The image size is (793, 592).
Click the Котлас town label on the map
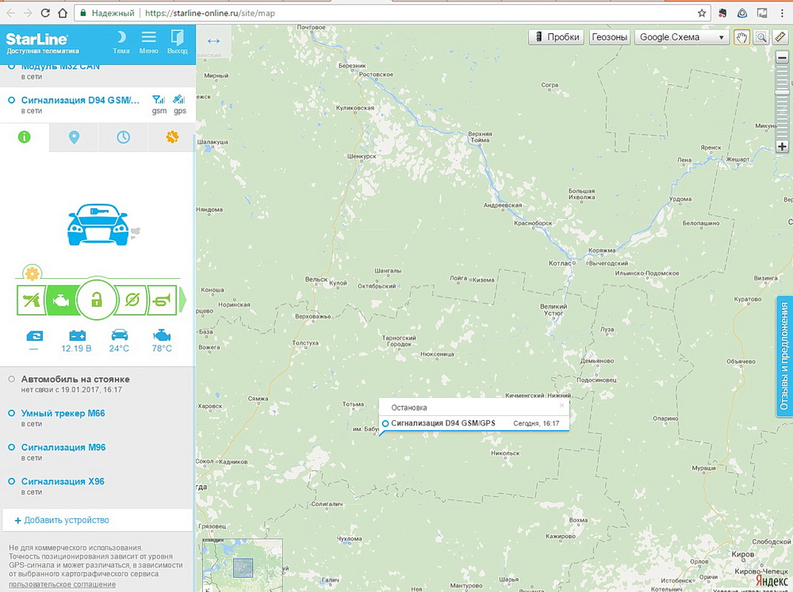click(x=559, y=263)
